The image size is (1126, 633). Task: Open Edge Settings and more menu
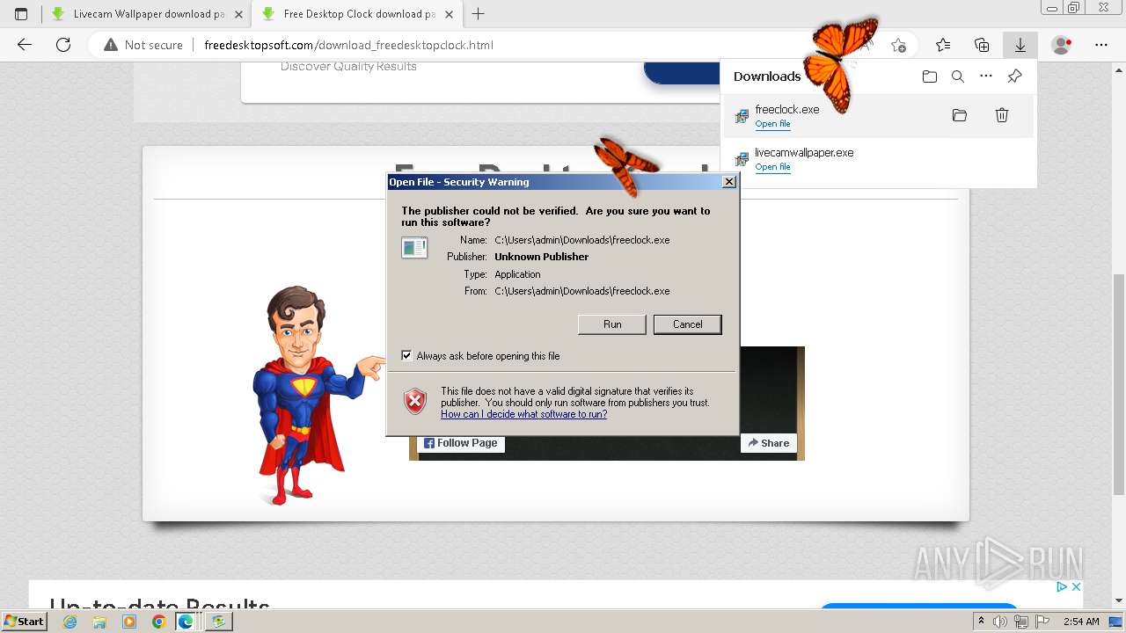[x=1101, y=45]
